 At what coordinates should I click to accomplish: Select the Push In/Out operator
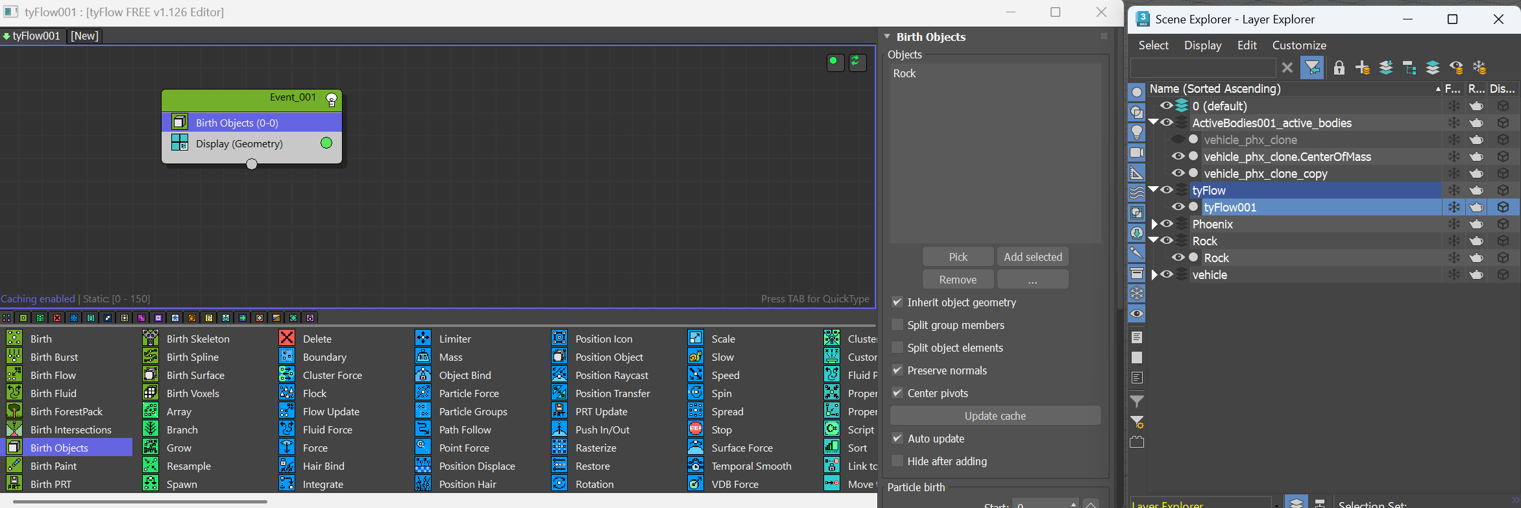pos(602,429)
